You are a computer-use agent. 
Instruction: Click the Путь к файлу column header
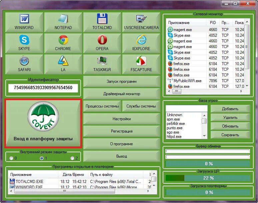coord(116,175)
